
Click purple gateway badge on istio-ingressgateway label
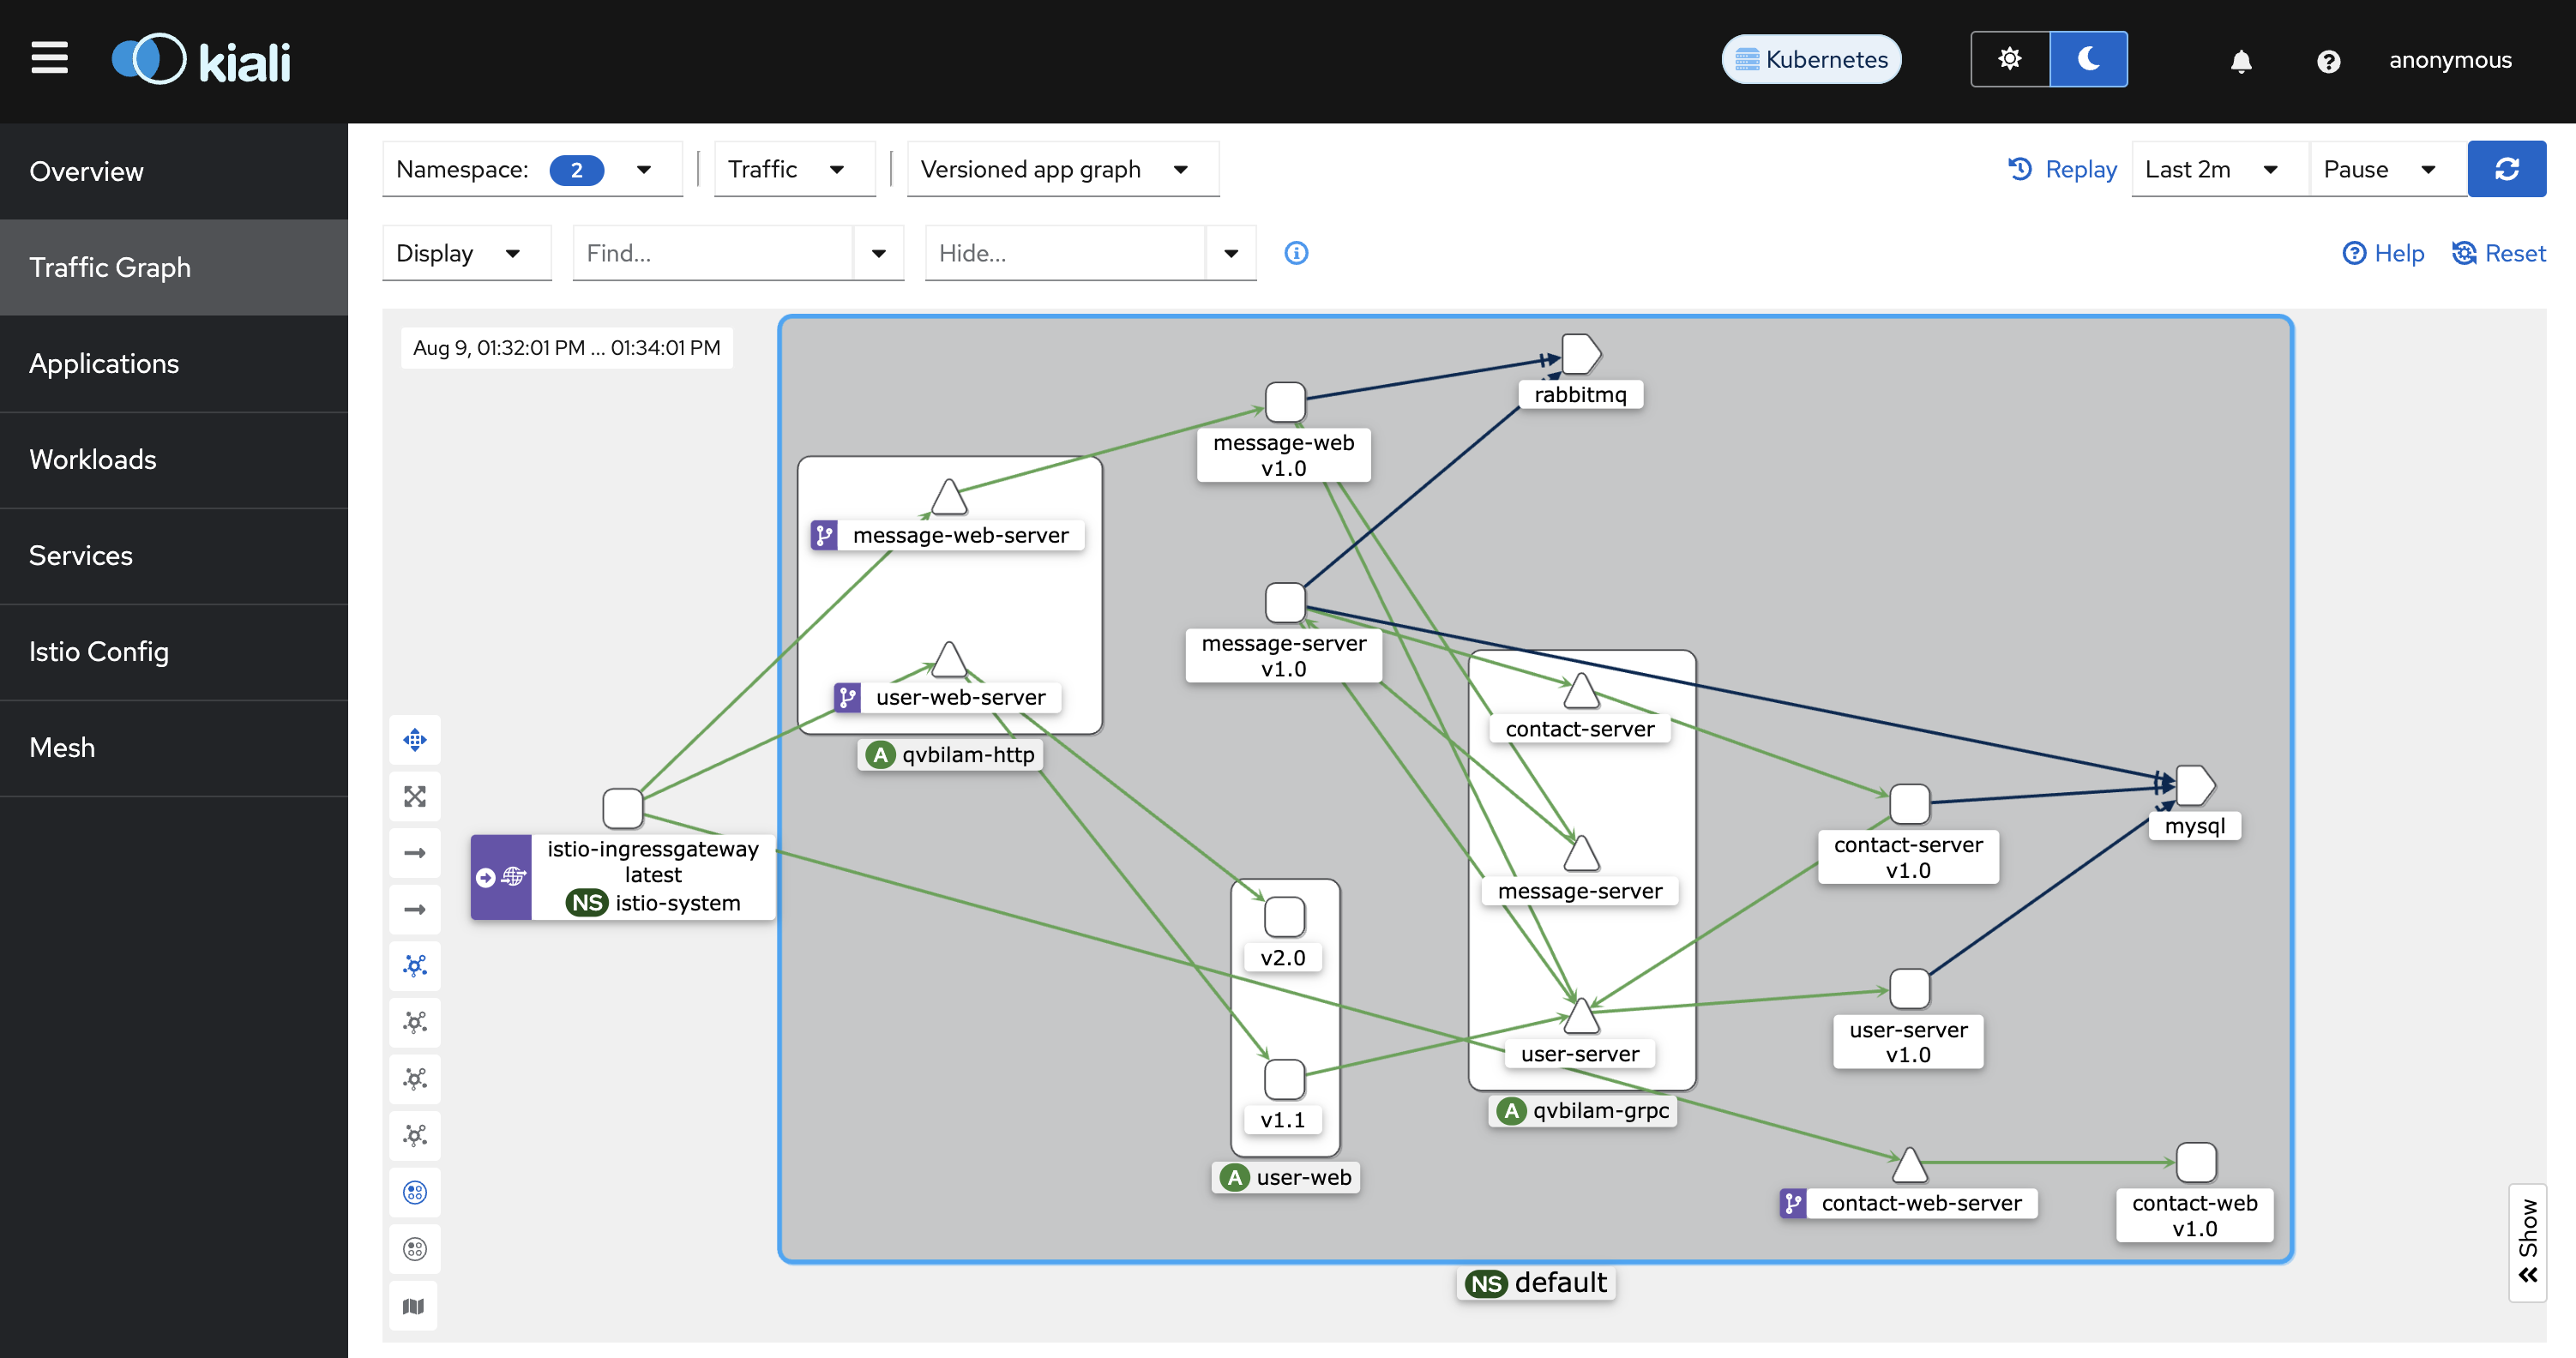pos(501,877)
